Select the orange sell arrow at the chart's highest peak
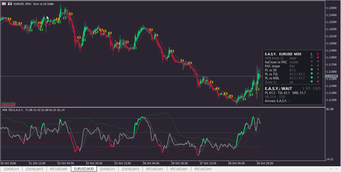Image resolution: width=341 pixels, height=172 pixels. (x=71, y=14)
